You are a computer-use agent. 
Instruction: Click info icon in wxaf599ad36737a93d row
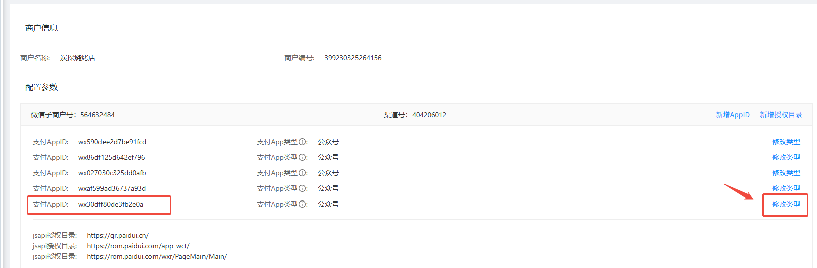coord(302,189)
